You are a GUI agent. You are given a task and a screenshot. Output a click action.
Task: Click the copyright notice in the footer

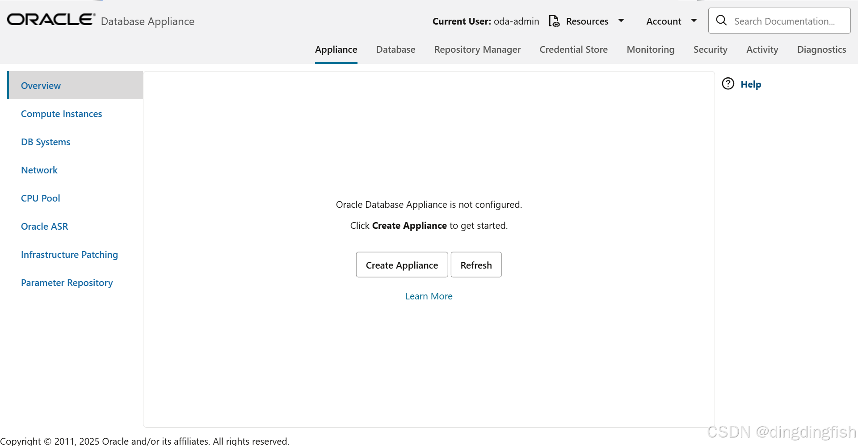click(145, 441)
